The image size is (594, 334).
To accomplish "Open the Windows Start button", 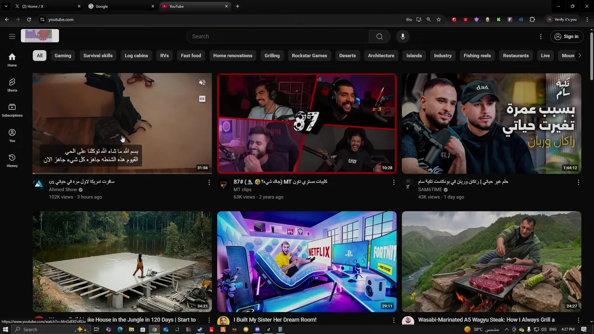I will (6, 329).
